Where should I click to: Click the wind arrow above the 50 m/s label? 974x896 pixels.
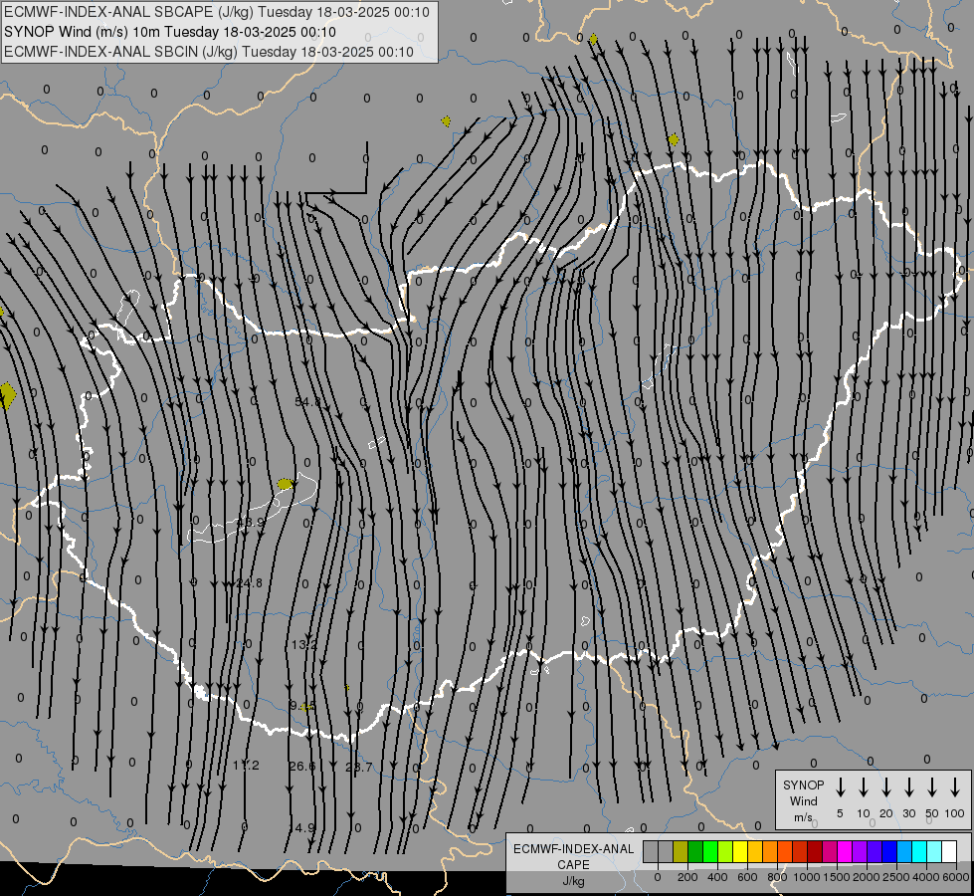pyautogui.click(x=932, y=787)
